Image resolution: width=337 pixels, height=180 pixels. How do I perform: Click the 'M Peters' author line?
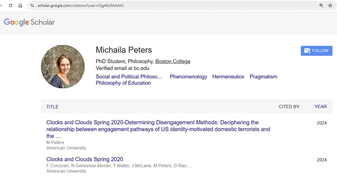pos(55,142)
